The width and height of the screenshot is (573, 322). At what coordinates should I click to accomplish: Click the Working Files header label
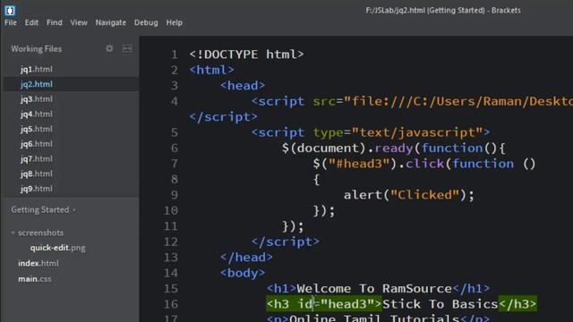(x=36, y=49)
